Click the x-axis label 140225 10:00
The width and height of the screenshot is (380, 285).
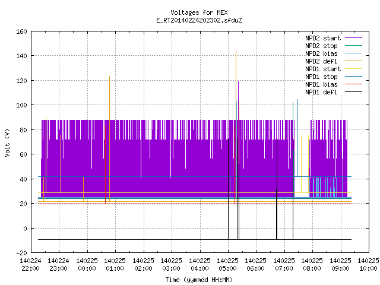pyautogui.click(x=368, y=265)
